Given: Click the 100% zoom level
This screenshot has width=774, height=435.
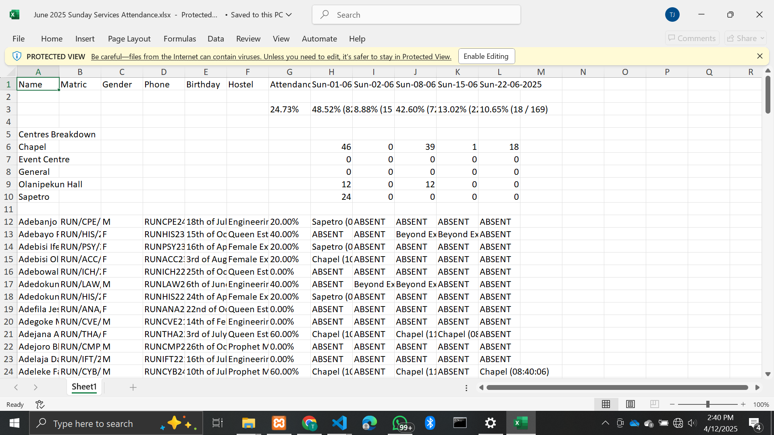Looking at the screenshot, I should 761,404.
